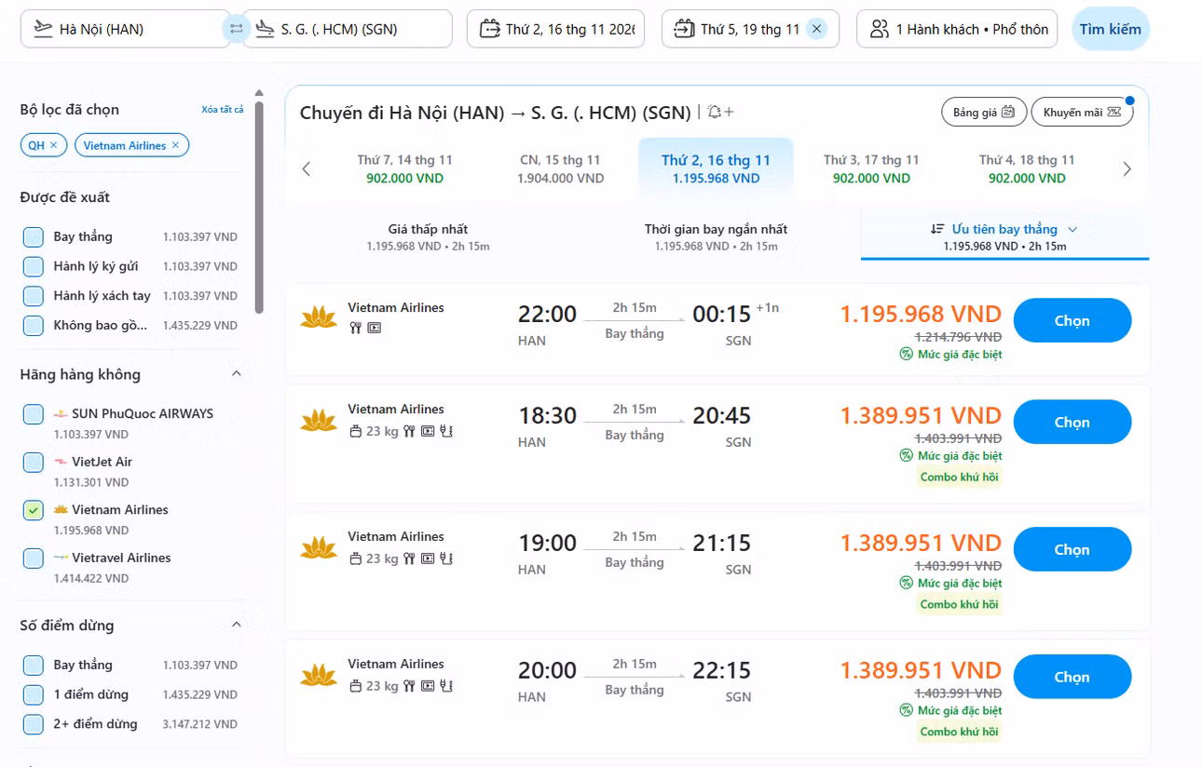1202x767 pixels.
Task: Check the Bay thẳng recommended filter
Action: [x=34, y=236]
